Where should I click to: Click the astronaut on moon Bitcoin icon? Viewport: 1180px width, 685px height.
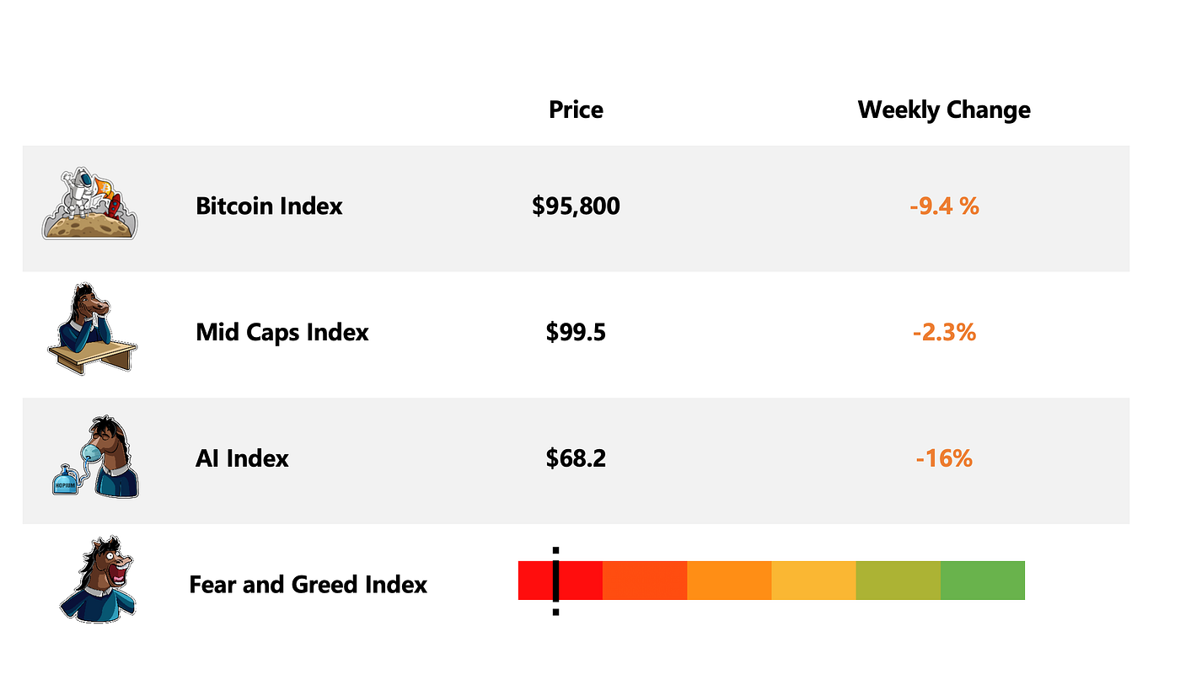point(90,203)
